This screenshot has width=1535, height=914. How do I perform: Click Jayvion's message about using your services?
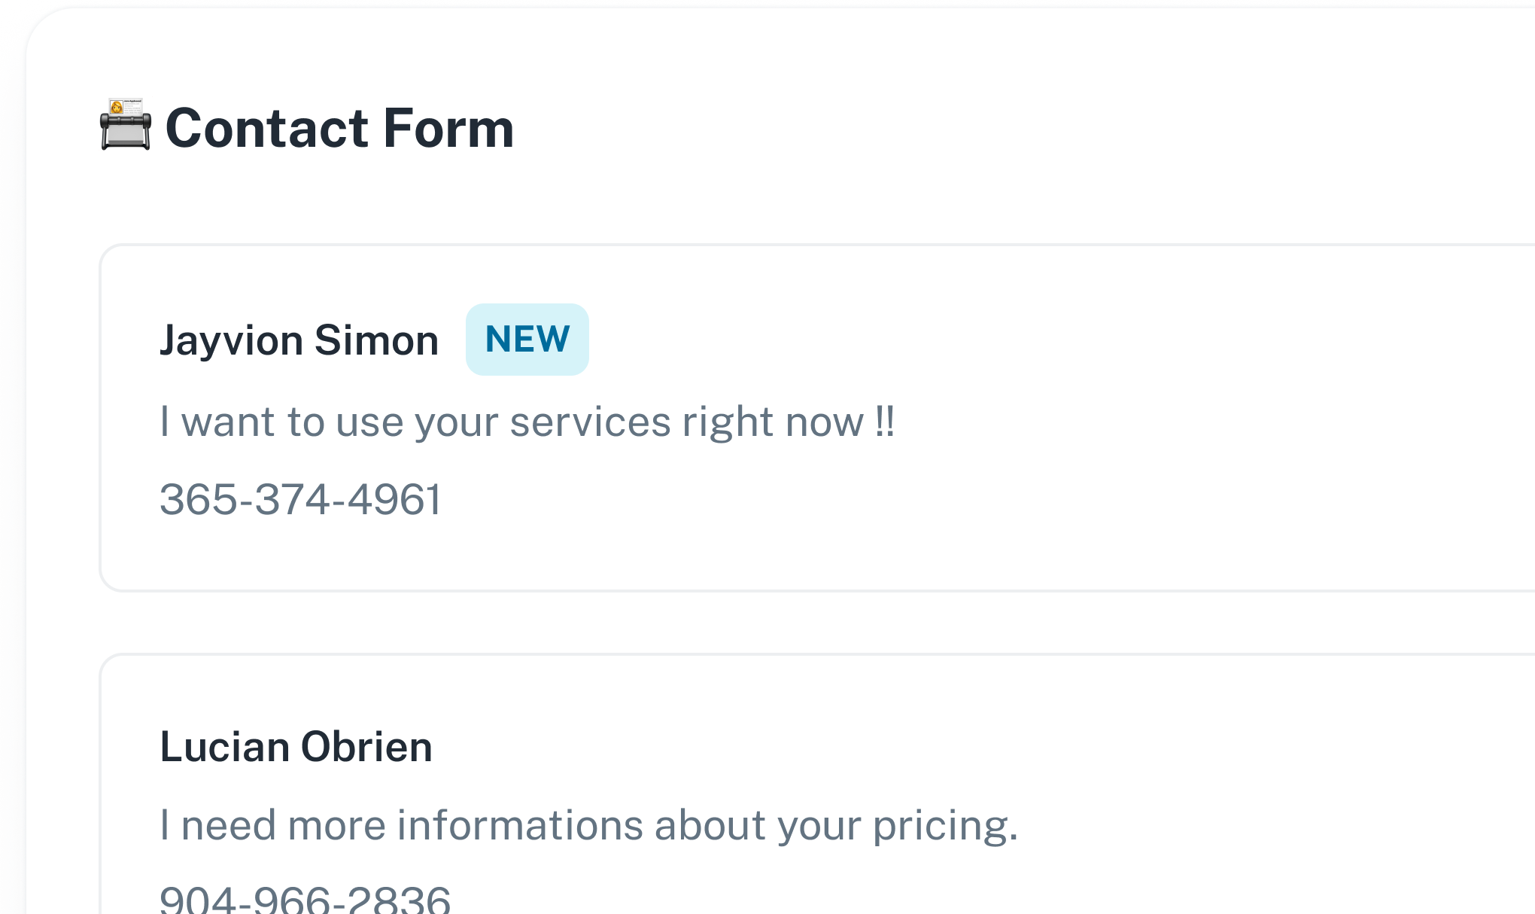527,422
